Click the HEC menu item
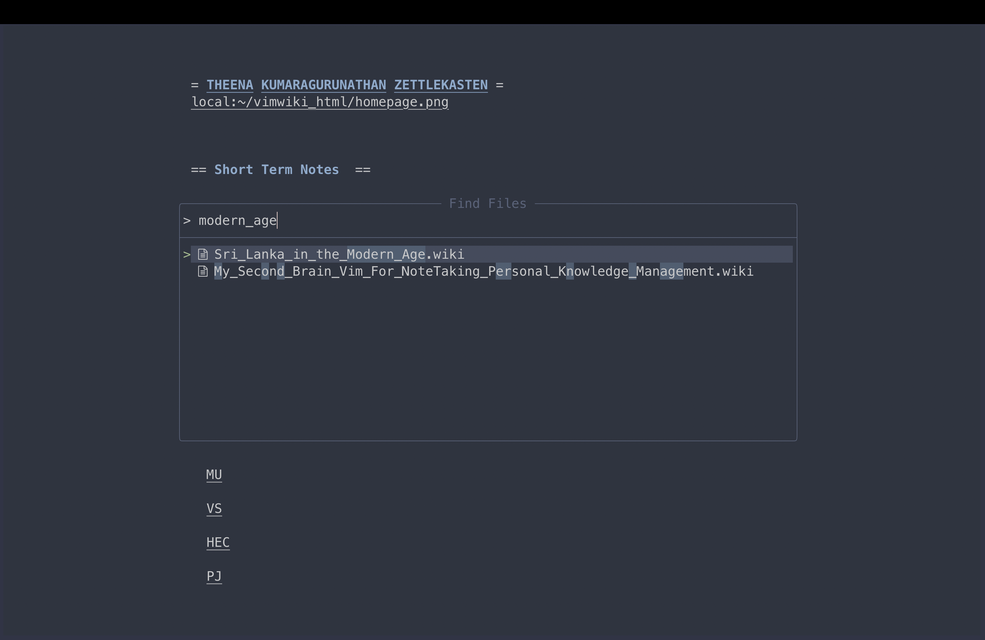The width and height of the screenshot is (985, 640). (218, 542)
